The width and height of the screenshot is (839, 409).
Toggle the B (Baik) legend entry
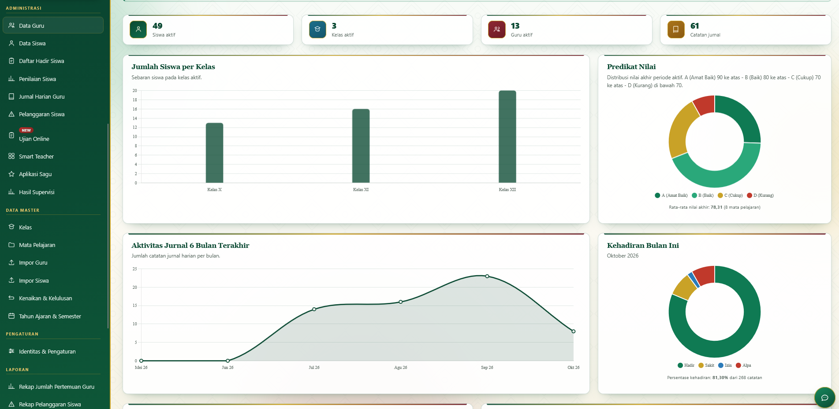703,195
